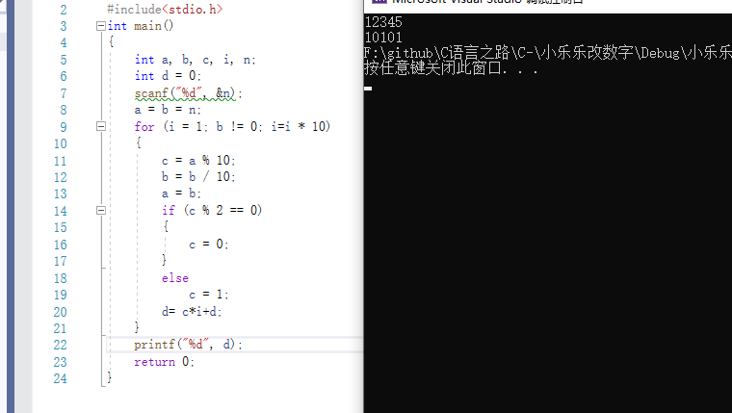This screenshot has width=732, height=413.
Task: Click line number 24 in the gutter
Action: pyautogui.click(x=61, y=378)
